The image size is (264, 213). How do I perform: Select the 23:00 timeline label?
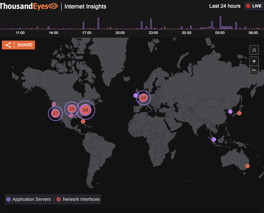tap(153, 33)
